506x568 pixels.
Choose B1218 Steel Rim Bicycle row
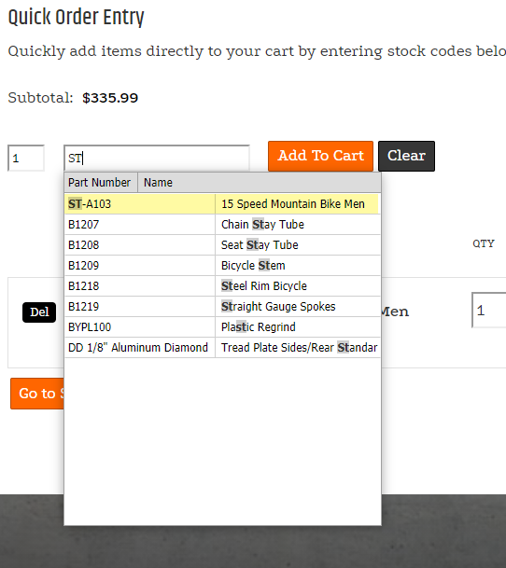[222, 286]
